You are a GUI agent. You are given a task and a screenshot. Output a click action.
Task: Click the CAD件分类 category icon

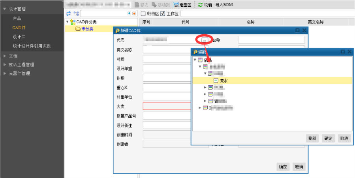click(73, 22)
